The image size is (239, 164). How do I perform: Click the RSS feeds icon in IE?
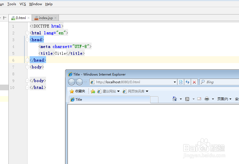pyautogui.click(x=187, y=99)
